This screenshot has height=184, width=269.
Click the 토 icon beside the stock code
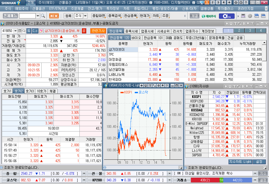pos(29,31)
